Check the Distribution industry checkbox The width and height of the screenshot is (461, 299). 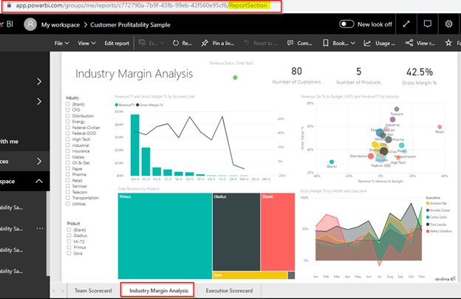[68, 116]
